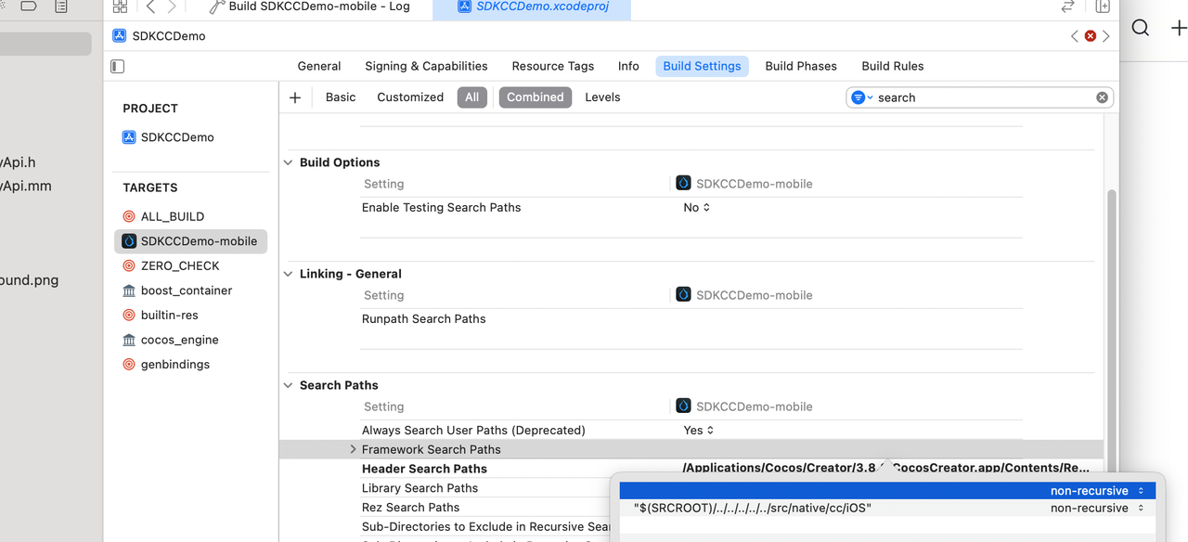The width and height of the screenshot is (1188, 542).
Task: Show All build settings
Action: pyautogui.click(x=472, y=97)
